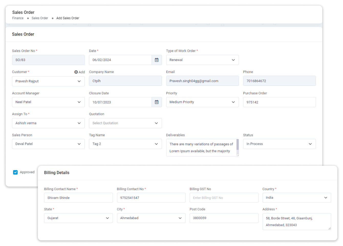Click the Billing GST No input field
The height and width of the screenshot is (246, 343).
[x=224, y=198]
